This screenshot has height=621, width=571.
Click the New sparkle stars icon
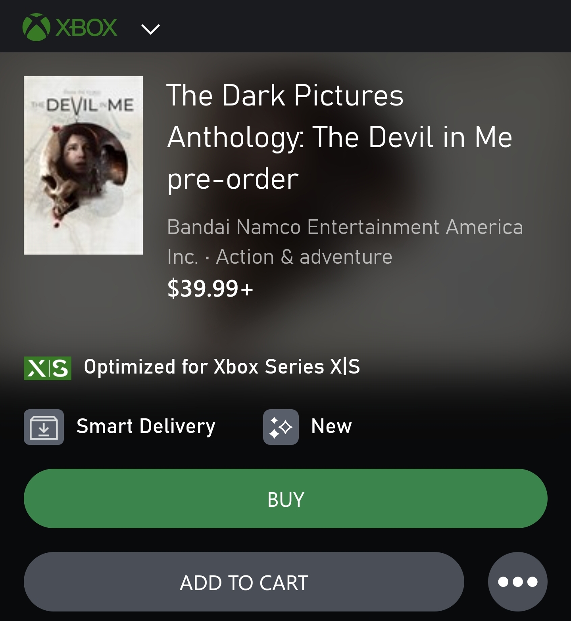281,427
